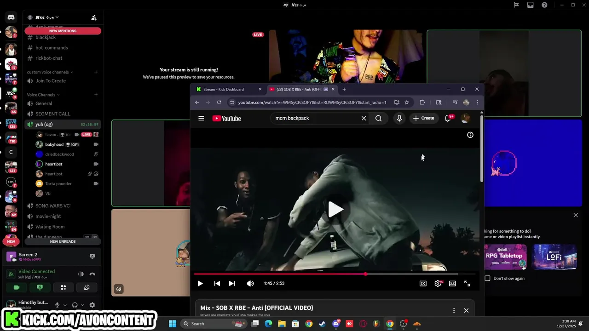
Task: Toggle closed captions on YouTube video
Action: pyautogui.click(x=423, y=284)
